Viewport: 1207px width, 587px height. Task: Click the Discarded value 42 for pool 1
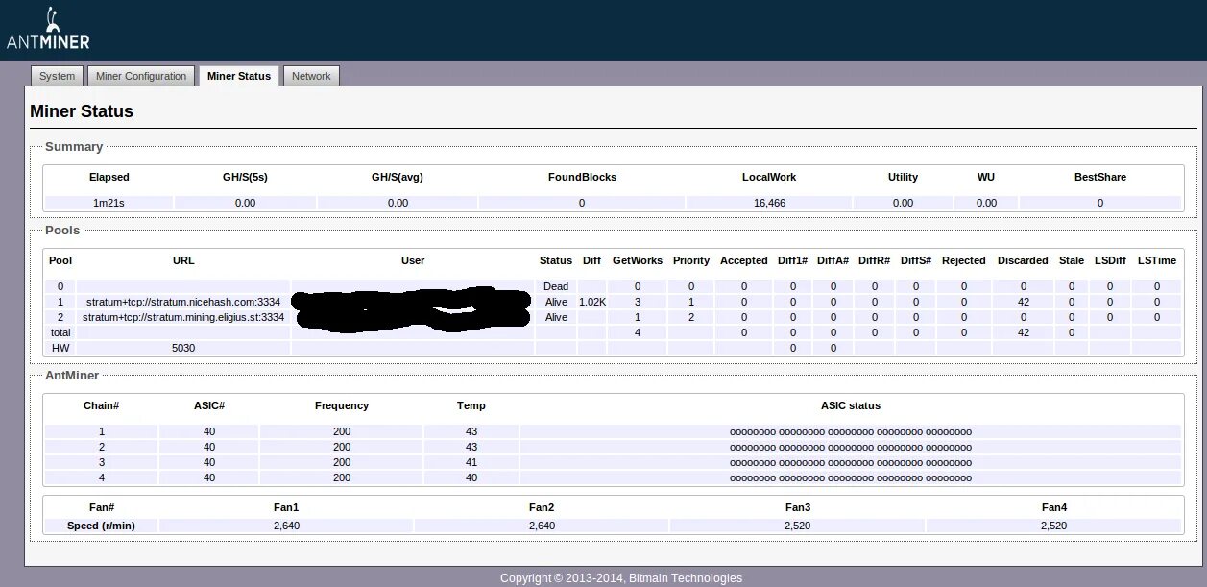[1024, 302]
